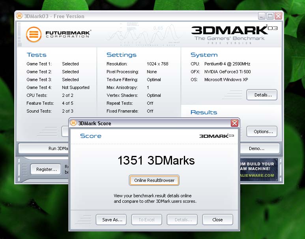The image size is (305, 239).
Task: Close the 3DMark03 main window
Action: tap(278, 16)
